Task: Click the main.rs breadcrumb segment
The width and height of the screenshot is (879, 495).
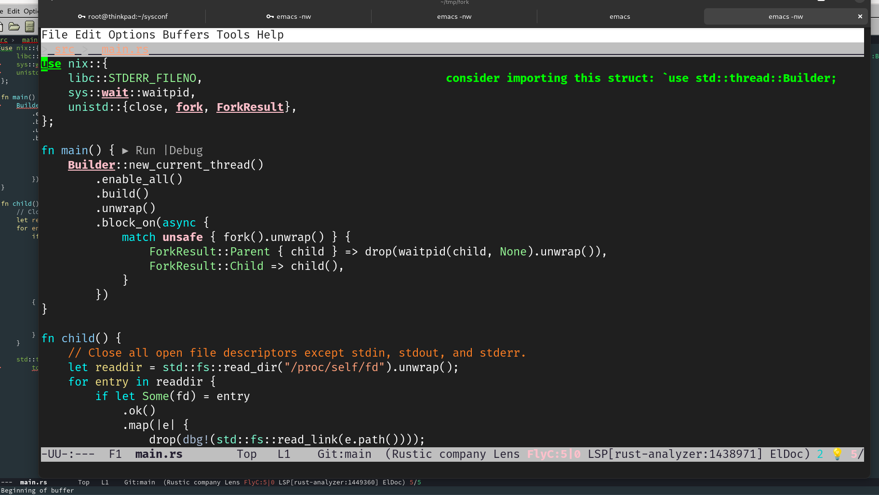Action: pyautogui.click(x=125, y=49)
